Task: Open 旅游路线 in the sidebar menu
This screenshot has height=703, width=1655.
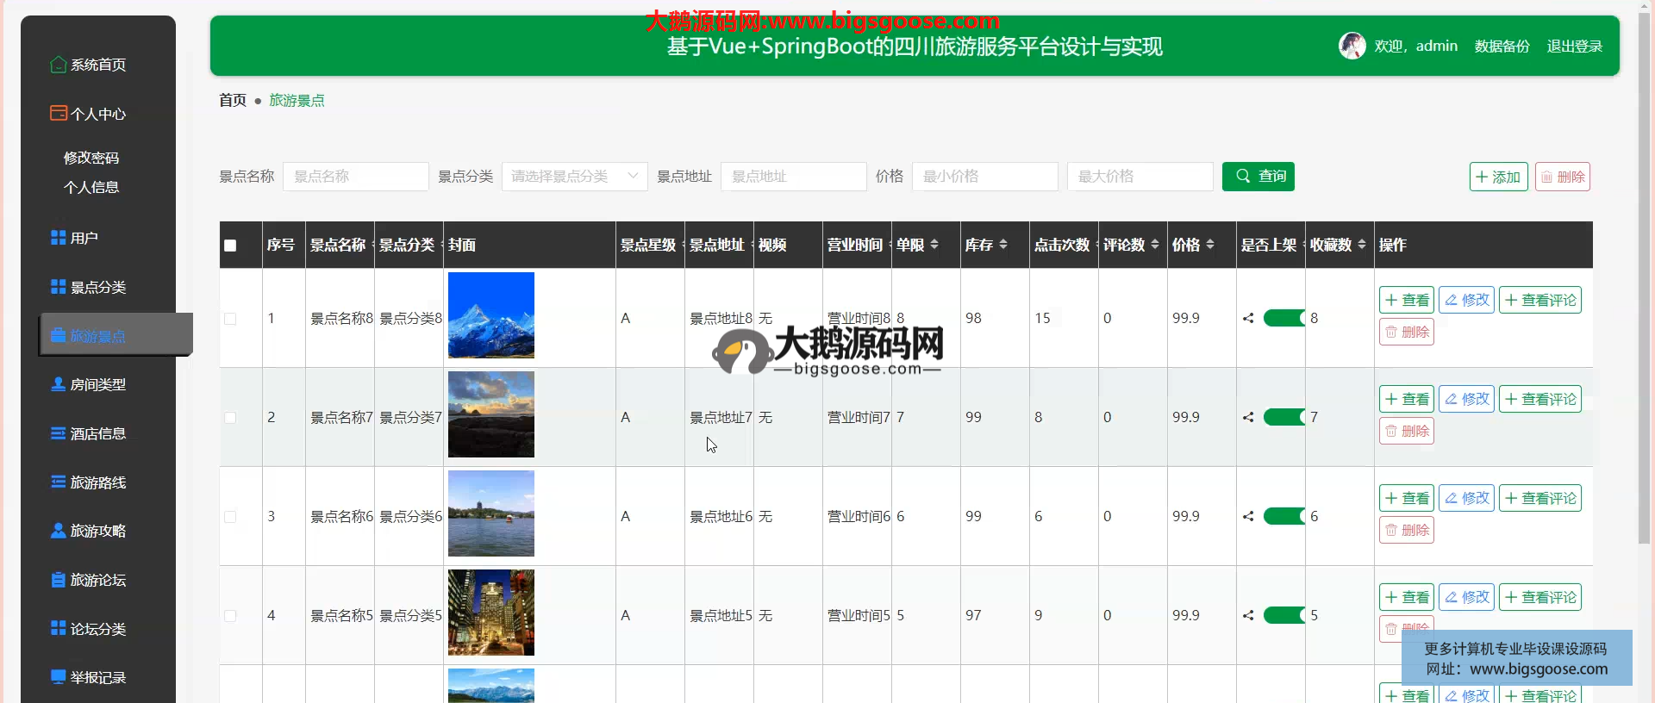Action: tap(97, 482)
